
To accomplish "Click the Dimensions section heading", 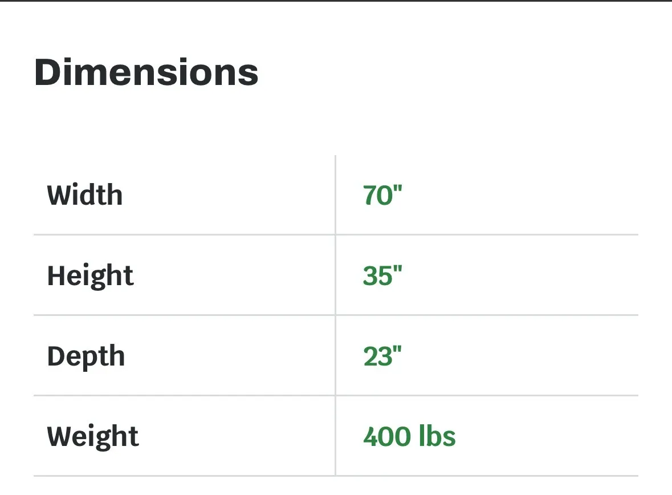I will click(146, 73).
